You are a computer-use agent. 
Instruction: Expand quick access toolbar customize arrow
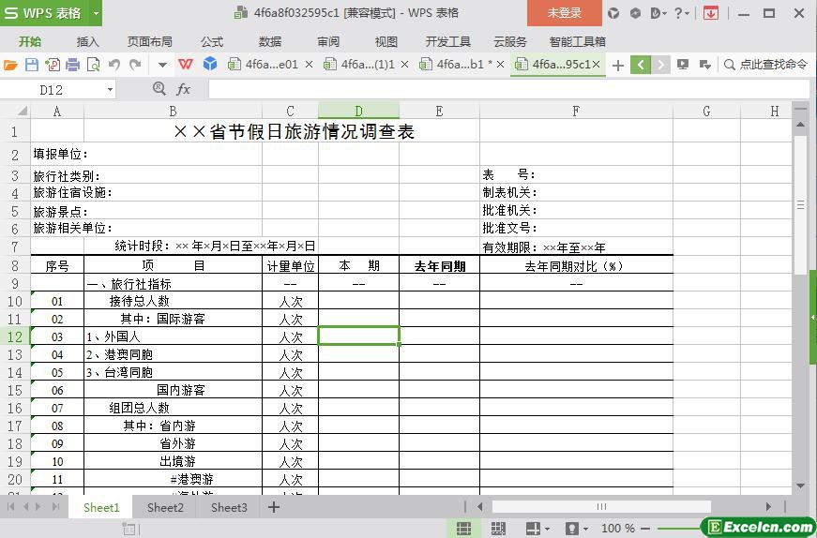[162, 65]
